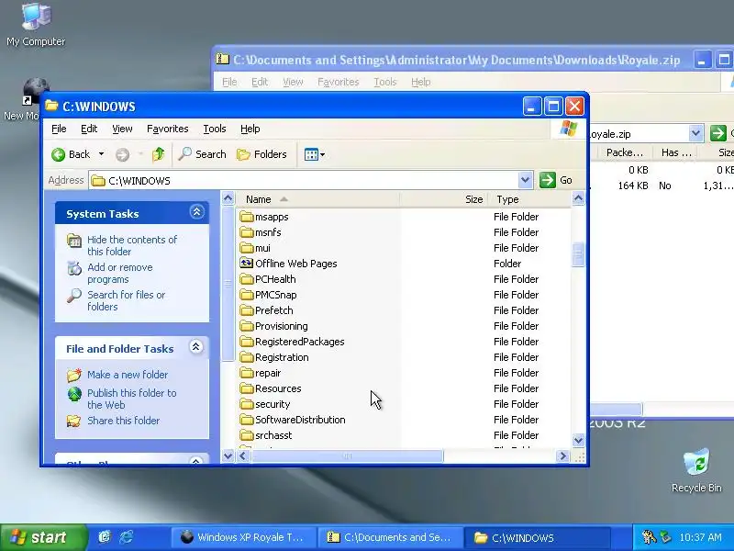This screenshot has height=551, width=734.
Task: Click the file list scroll up arrow
Action: [578, 198]
